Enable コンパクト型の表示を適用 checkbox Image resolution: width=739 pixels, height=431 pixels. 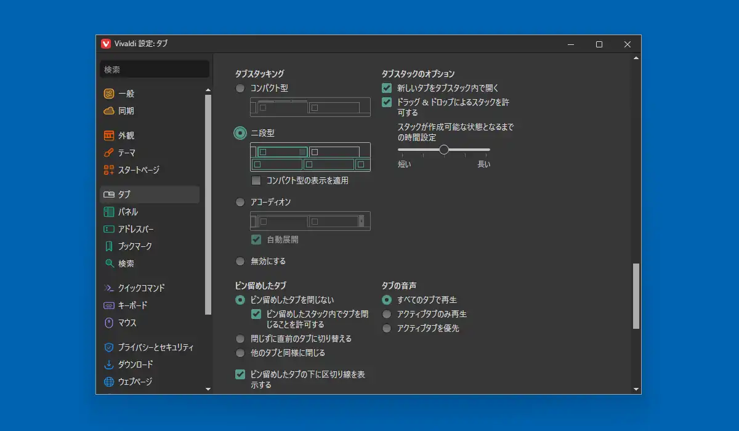(256, 181)
